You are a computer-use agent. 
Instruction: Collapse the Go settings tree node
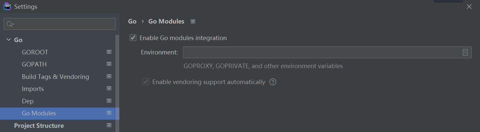[8, 40]
